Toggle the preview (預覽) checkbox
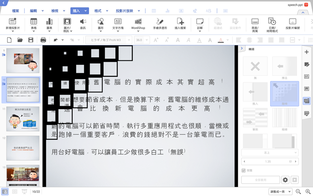This screenshot has width=313, height=196. 243,170
